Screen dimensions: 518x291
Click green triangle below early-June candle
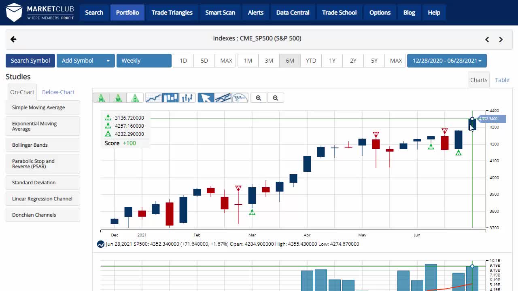pos(431,146)
